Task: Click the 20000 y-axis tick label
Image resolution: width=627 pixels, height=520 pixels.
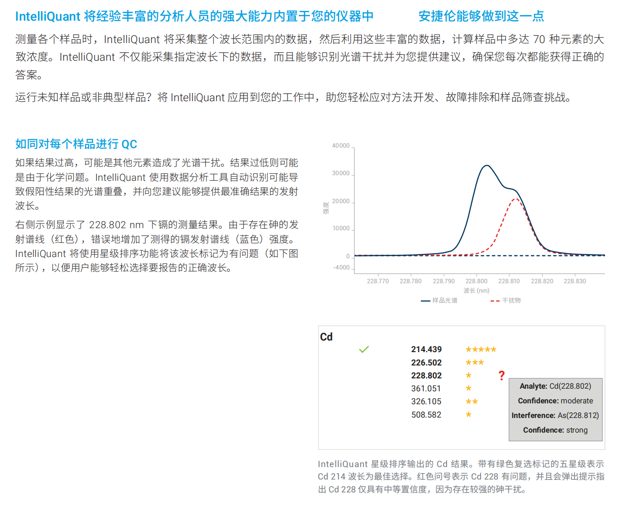Action: click(341, 201)
